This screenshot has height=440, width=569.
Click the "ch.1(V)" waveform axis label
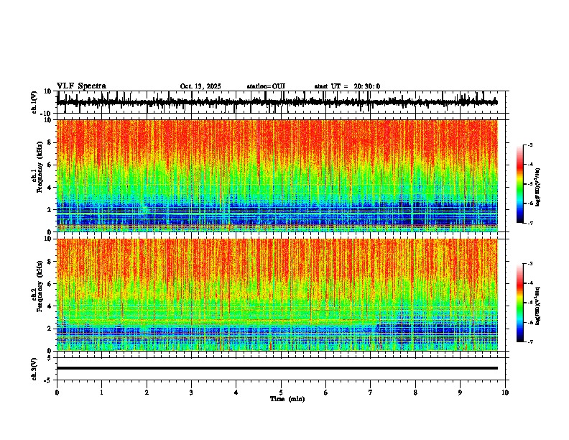point(34,103)
